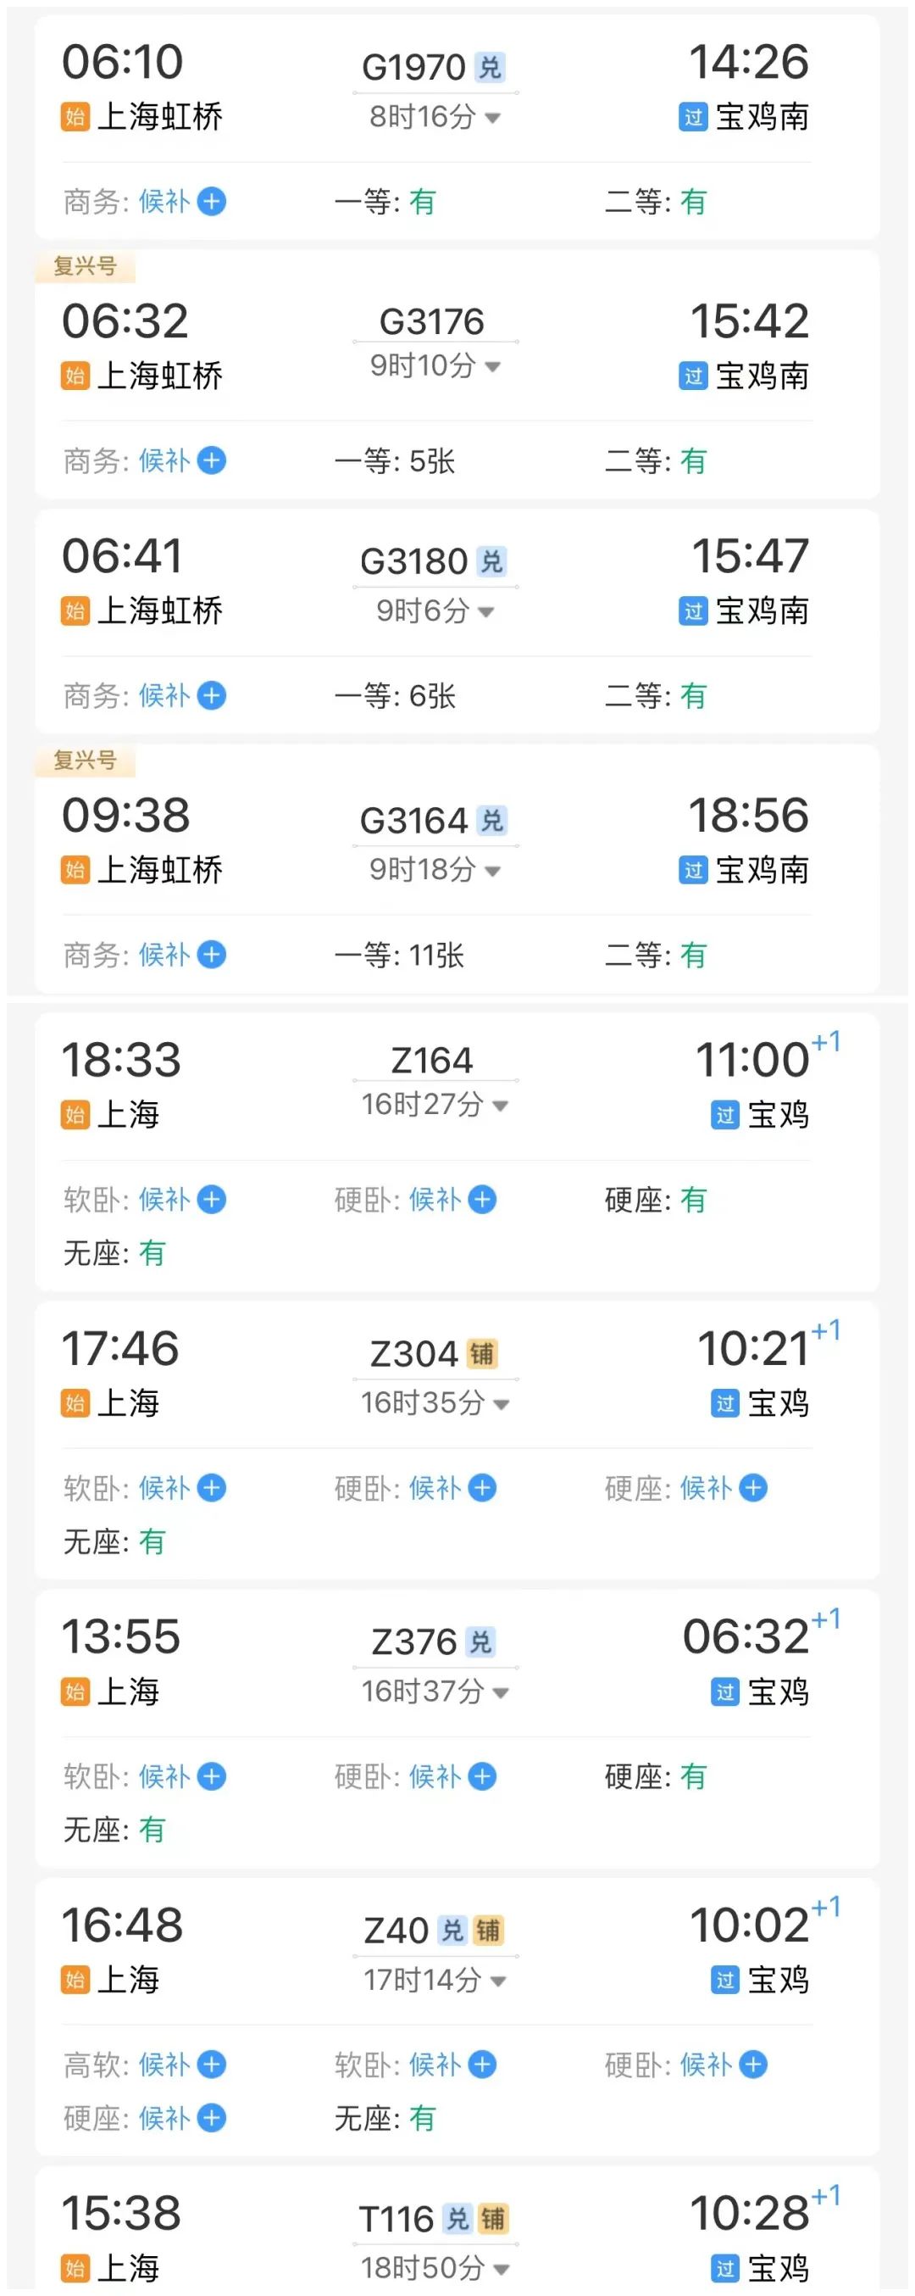Image resolution: width=915 pixels, height=2296 pixels.
Task: Expand the G3180 9时6分 duration arrow
Action: tap(486, 612)
